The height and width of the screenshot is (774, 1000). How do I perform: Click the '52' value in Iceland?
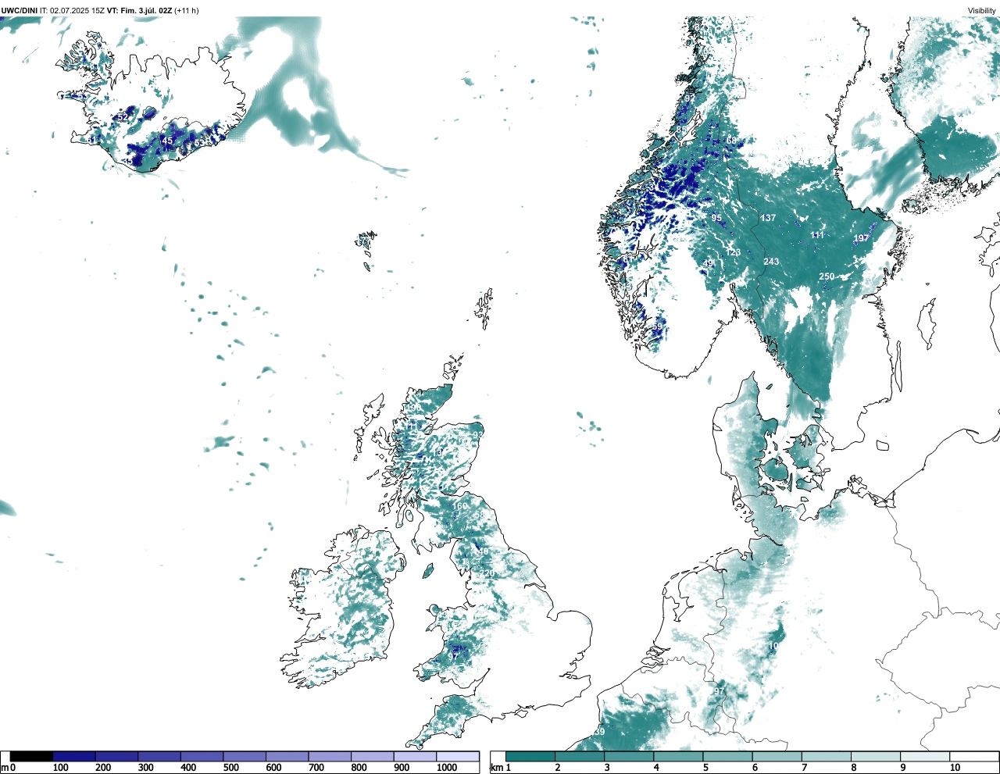(123, 117)
